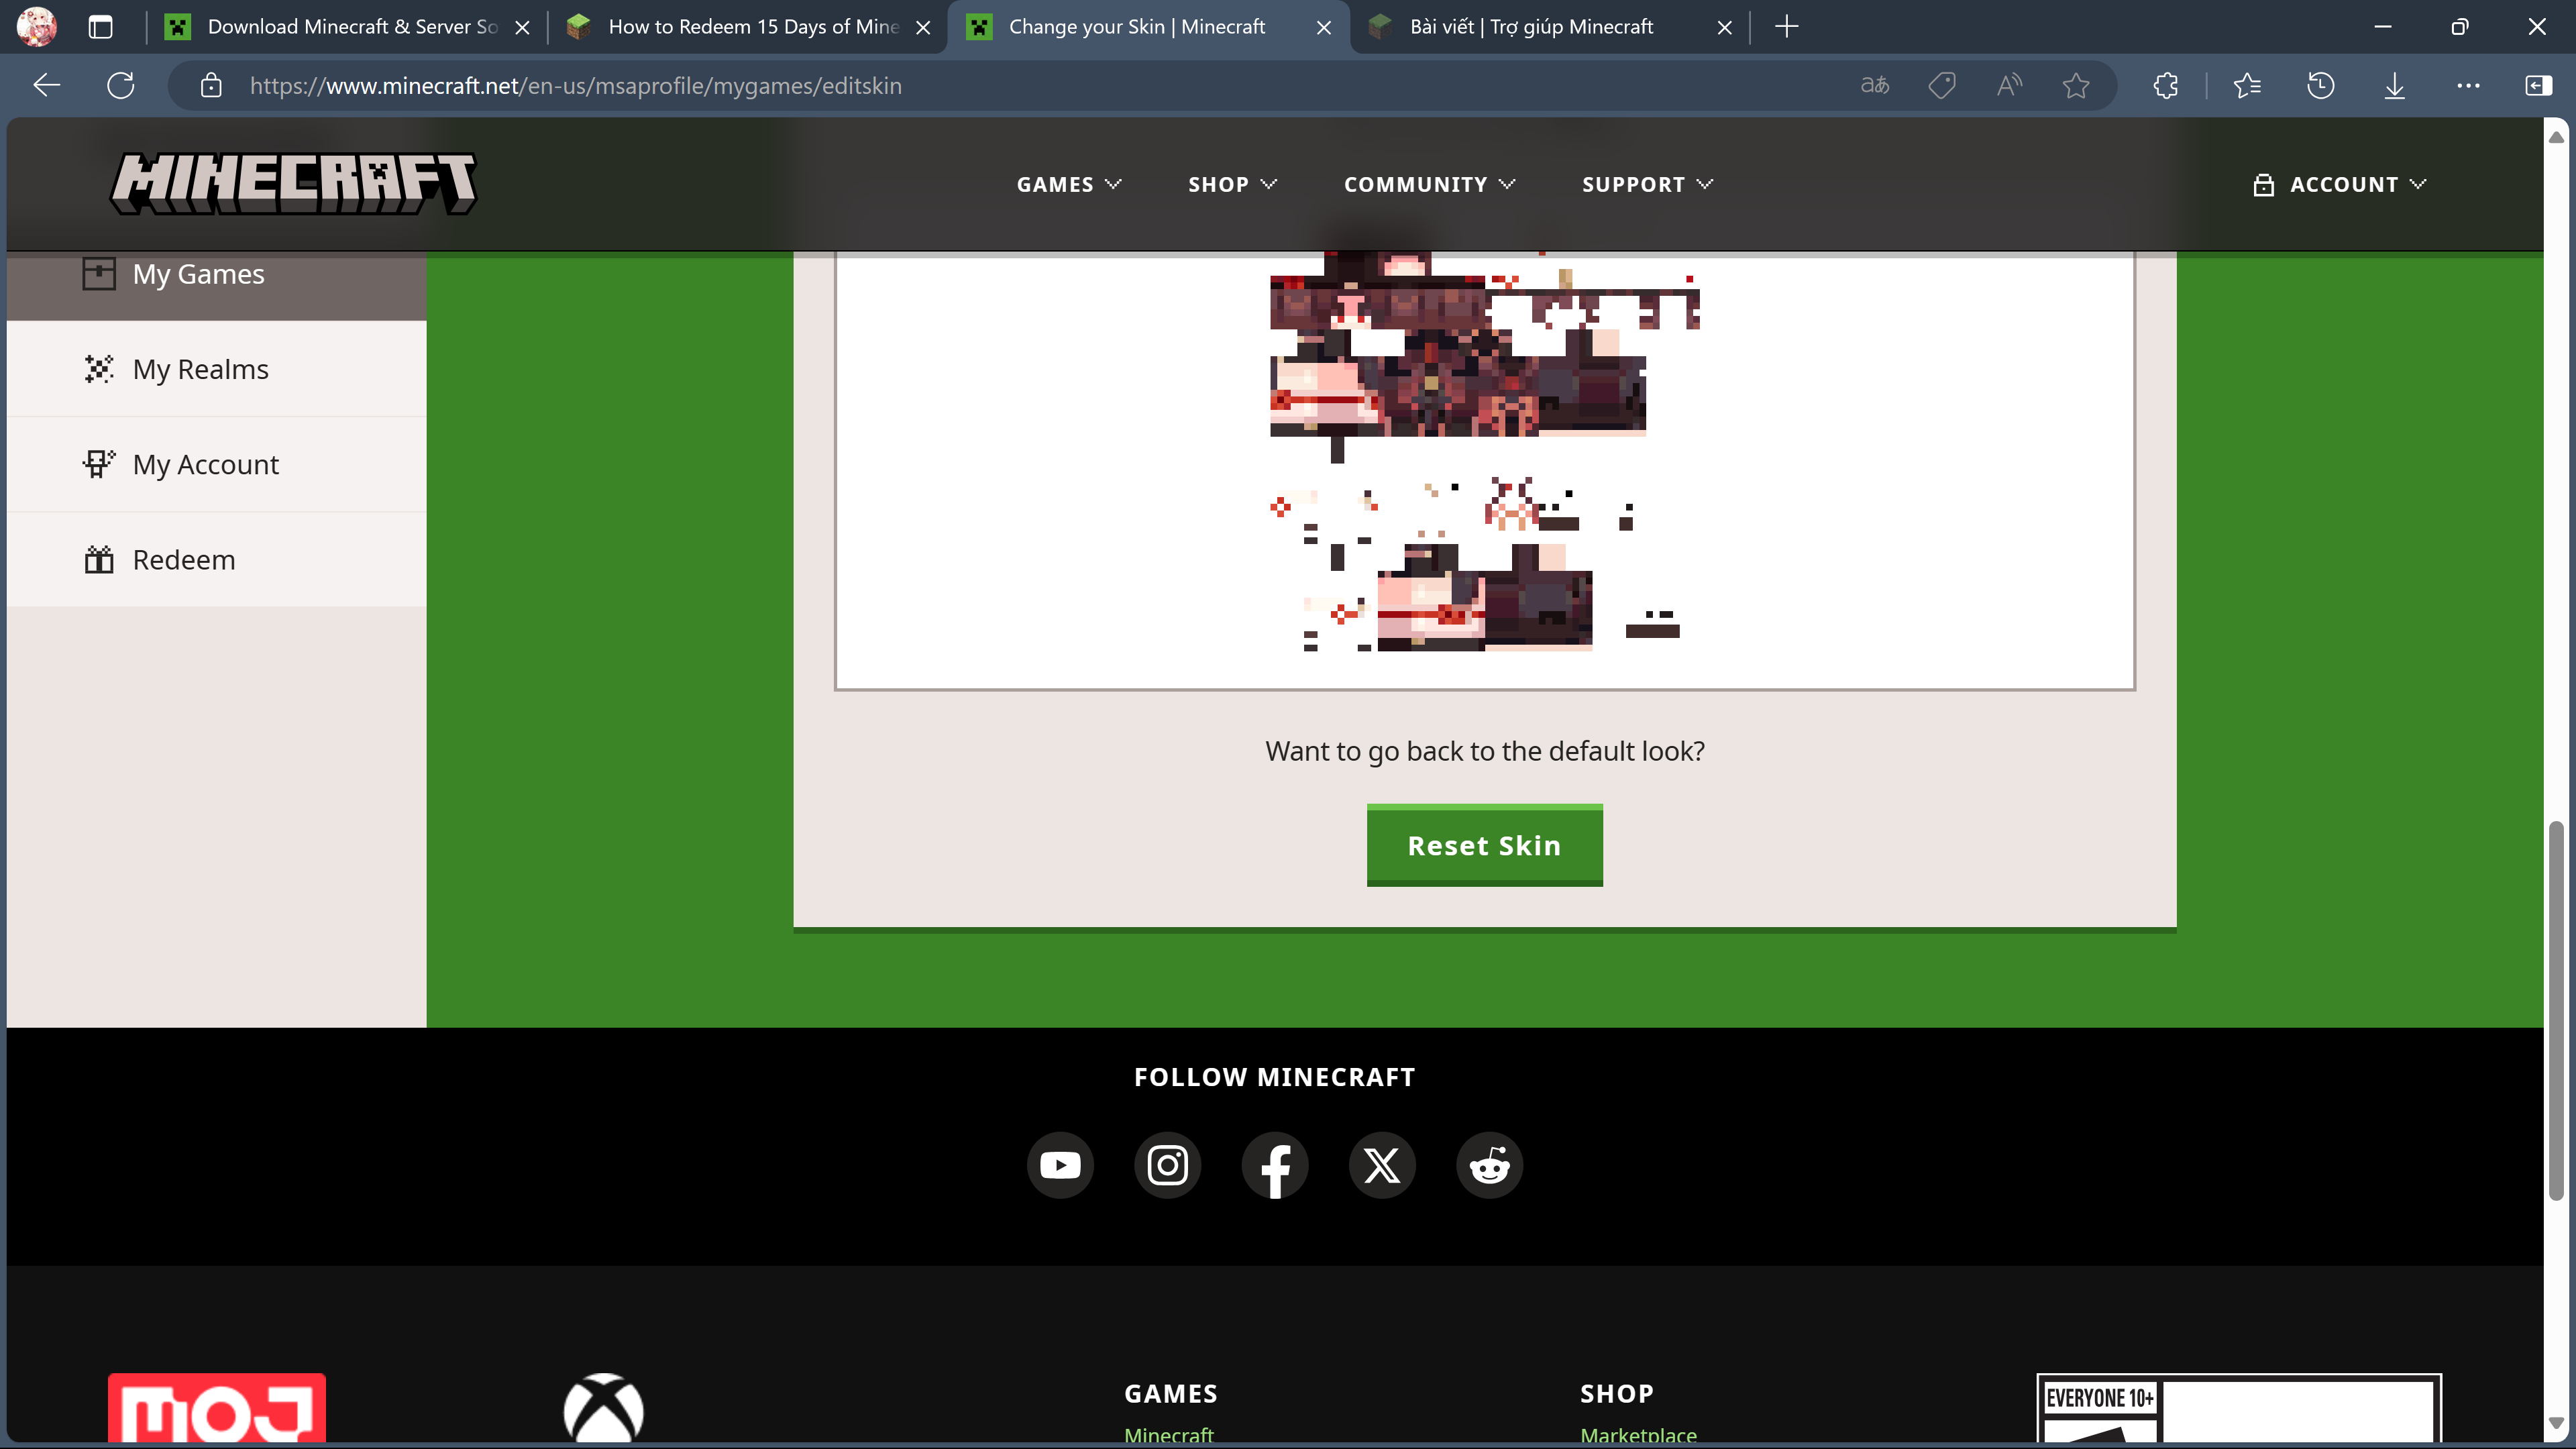Expand the SHOP navigation dropdown
2576x1449 pixels.
(x=1232, y=184)
